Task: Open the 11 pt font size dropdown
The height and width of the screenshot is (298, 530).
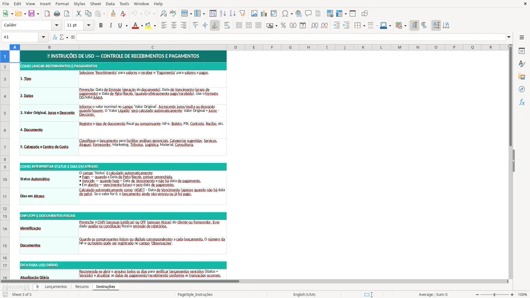Action: click(x=89, y=26)
